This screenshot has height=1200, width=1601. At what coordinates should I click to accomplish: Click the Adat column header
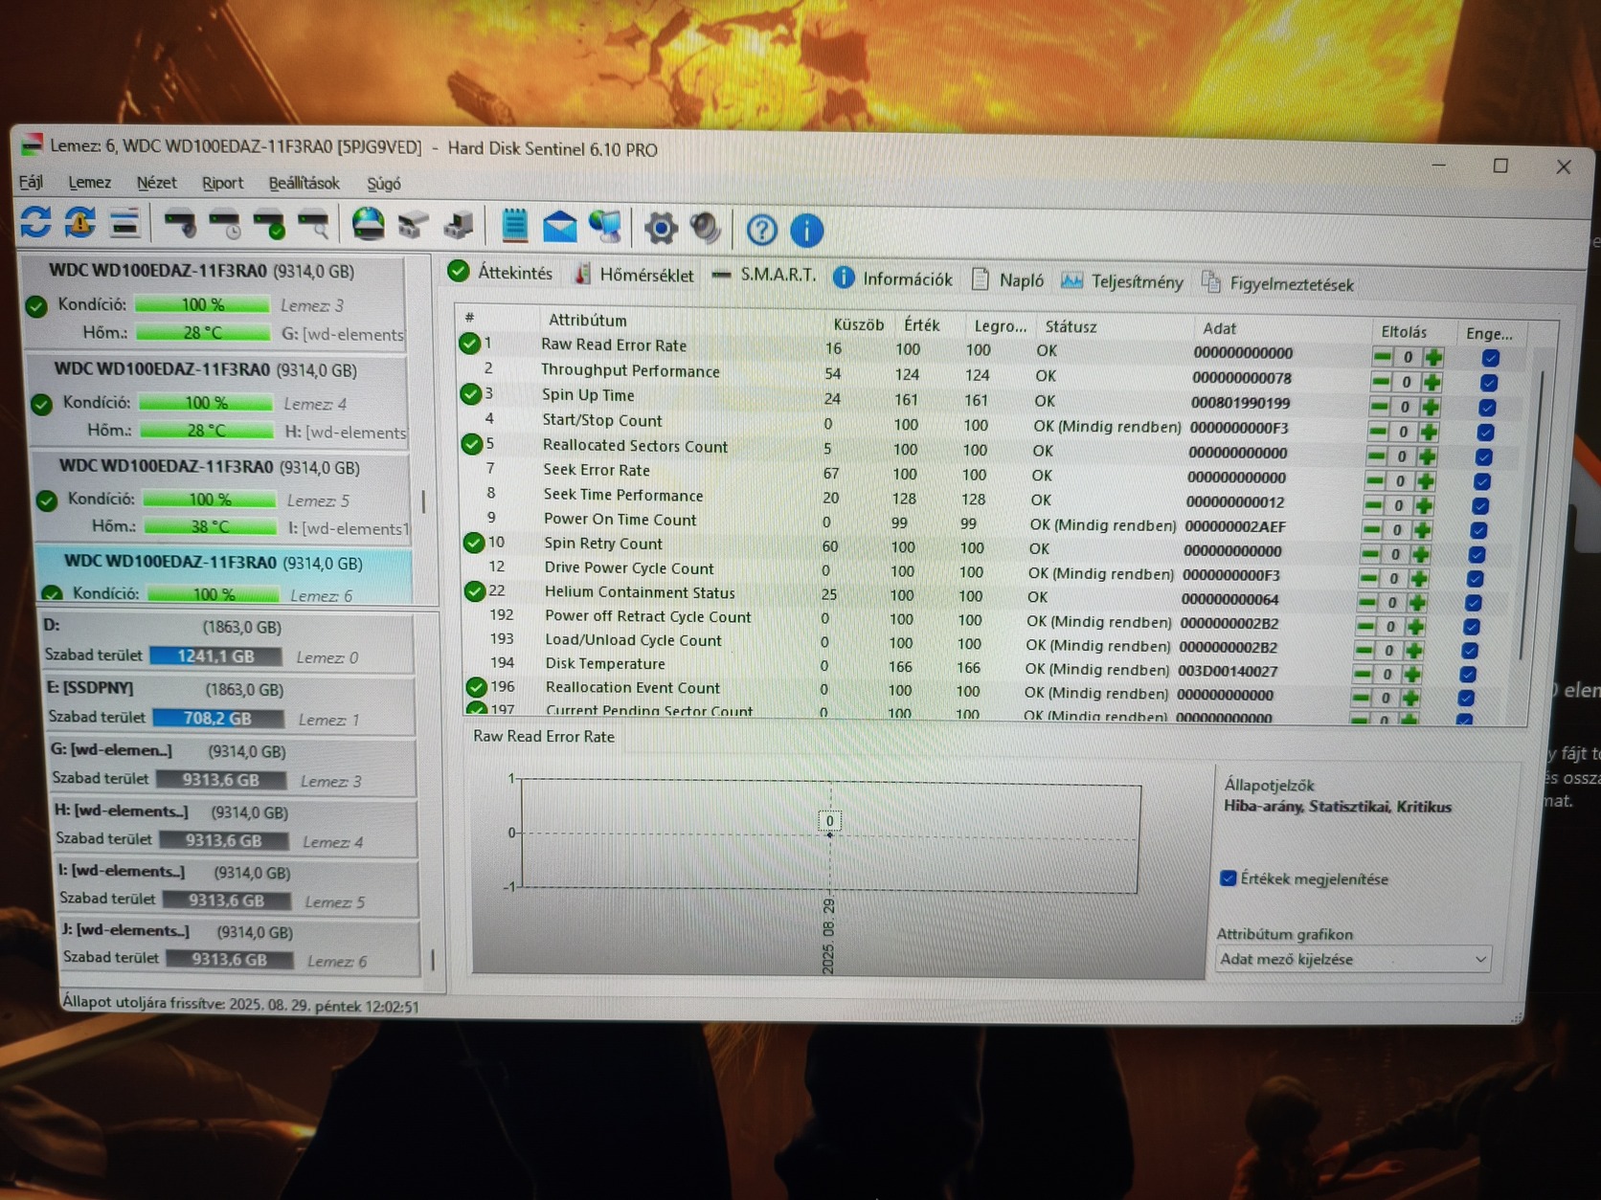click(1219, 328)
